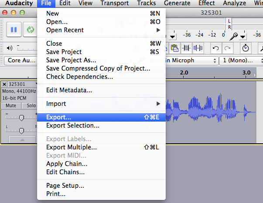The width and height of the screenshot is (263, 203).
Task: Choose Export Multiple...
Action: (x=101, y=147)
